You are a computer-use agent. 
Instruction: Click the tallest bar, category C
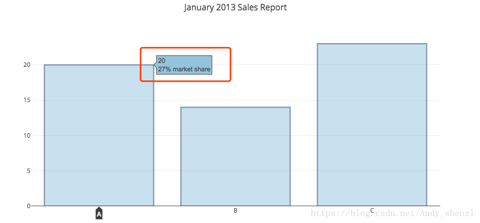(372, 124)
